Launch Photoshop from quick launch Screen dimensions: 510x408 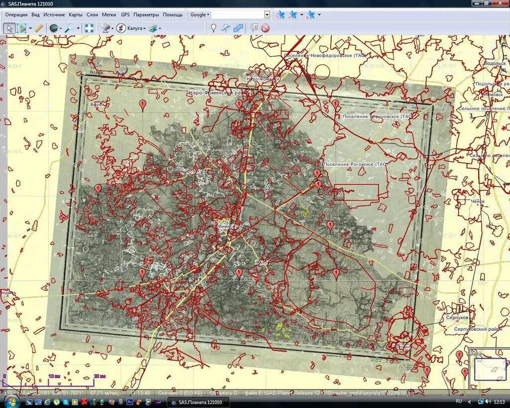[x=130, y=402]
